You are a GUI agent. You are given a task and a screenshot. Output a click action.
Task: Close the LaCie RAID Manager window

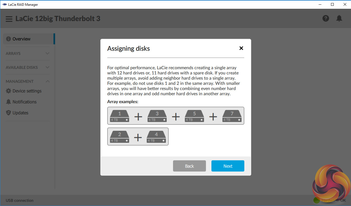[345, 4]
